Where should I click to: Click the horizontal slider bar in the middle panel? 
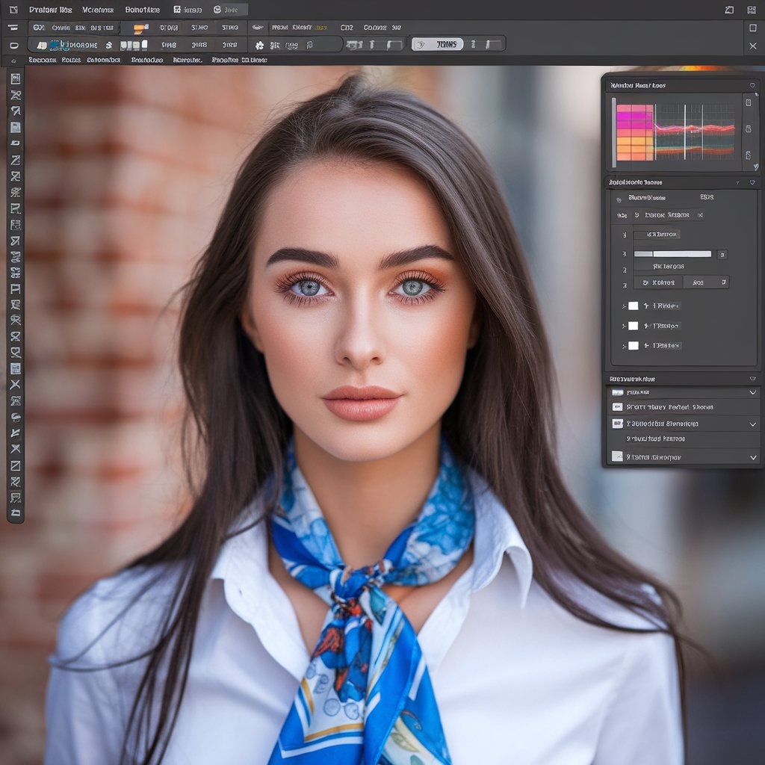coord(672,254)
